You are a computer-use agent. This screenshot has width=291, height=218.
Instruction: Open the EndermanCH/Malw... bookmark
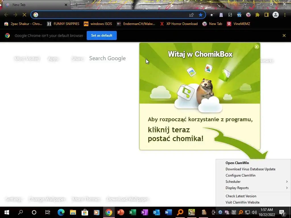[136, 24]
